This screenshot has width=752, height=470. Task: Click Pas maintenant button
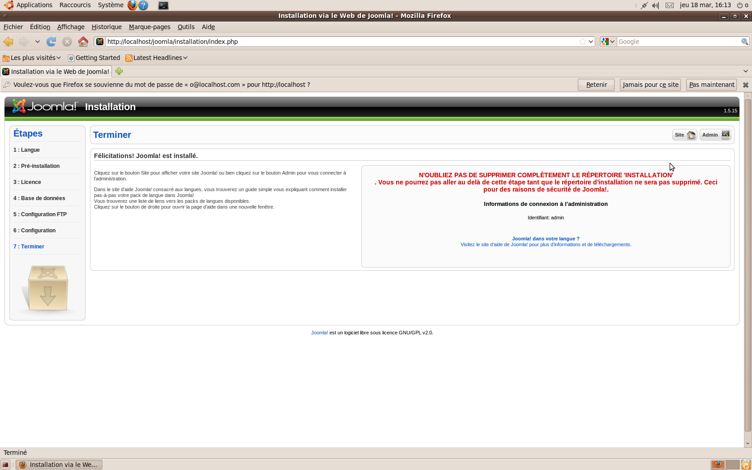712,85
